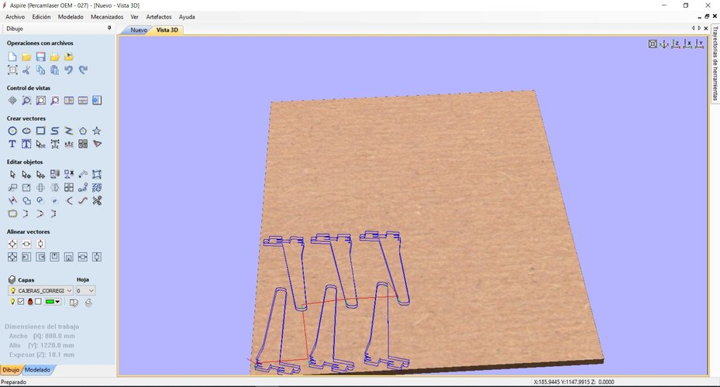
Task: Select the Draw Text T tool
Action: pyautogui.click(x=12, y=144)
